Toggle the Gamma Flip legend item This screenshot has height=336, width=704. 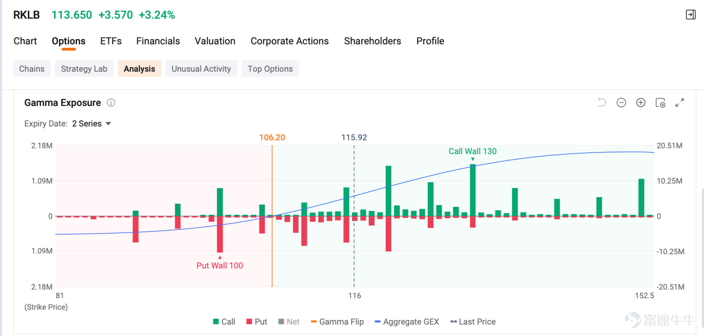(x=337, y=322)
